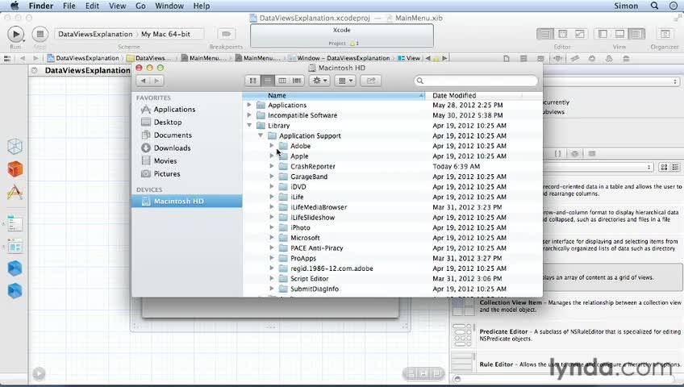Viewport: 684px width, 387px height.
Task: Select the Script Editor folder row
Action: (x=392, y=278)
